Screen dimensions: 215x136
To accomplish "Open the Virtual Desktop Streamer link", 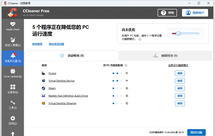I will coord(63,103).
